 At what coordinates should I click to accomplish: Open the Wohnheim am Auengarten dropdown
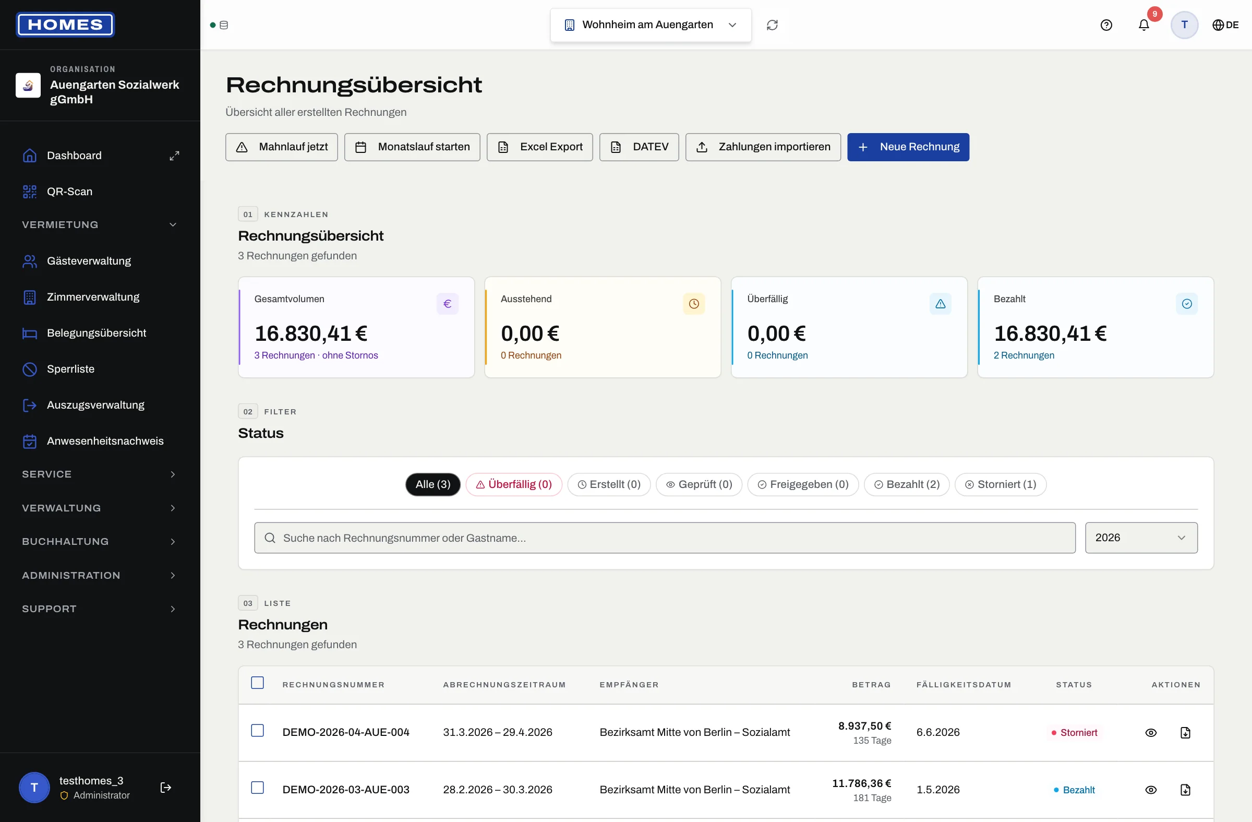pyautogui.click(x=651, y=25)
